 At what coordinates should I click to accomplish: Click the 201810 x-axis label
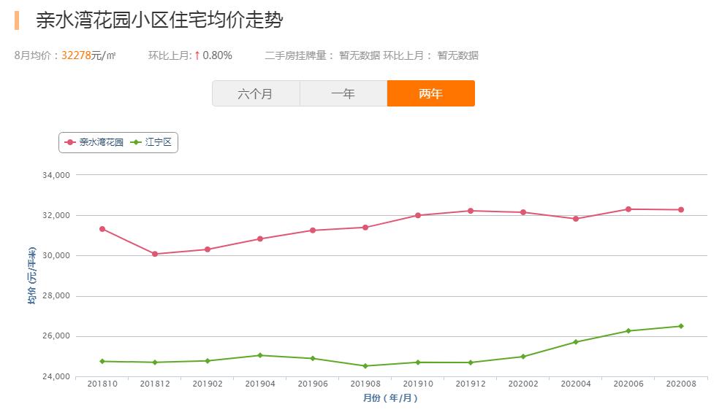coord(102,384)
